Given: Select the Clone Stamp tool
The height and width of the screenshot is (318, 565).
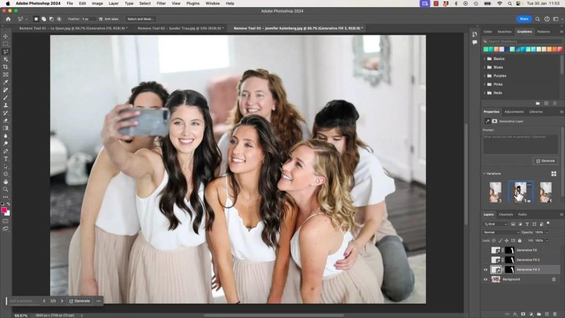Looking at the screenshot, I should click(x=6, y=105).
